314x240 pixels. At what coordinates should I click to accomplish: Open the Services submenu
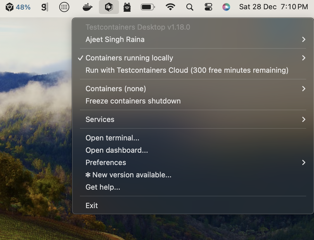point(193,119)
